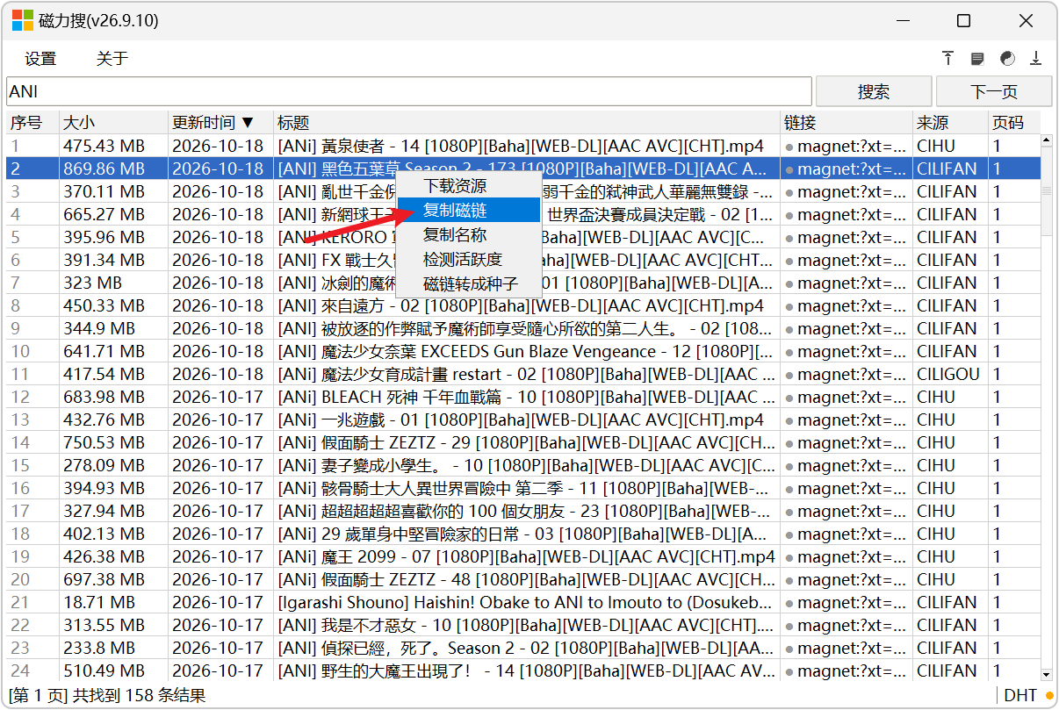Click the 链接 column header

pyautogui.click(x=846, y=123)
